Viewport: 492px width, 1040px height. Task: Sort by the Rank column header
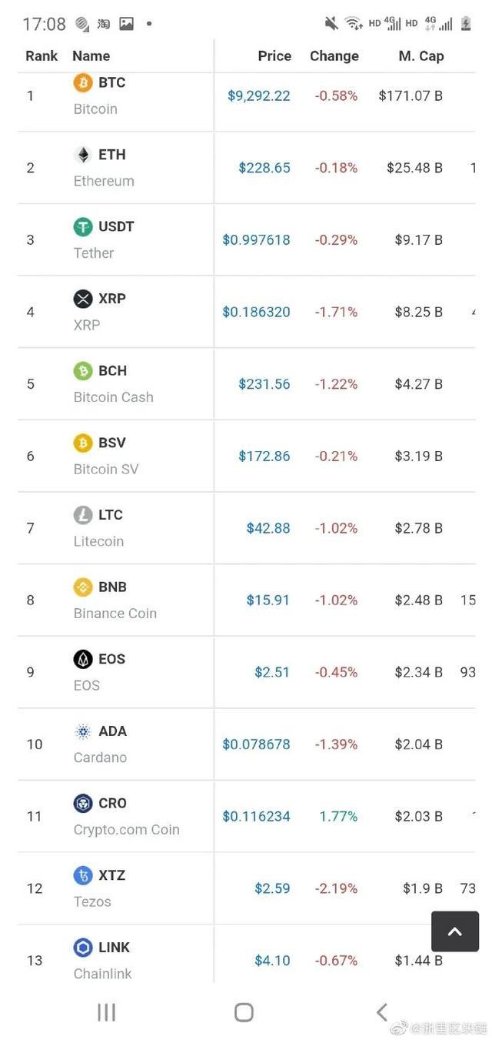pyautogui.click(x=42, y=56)
